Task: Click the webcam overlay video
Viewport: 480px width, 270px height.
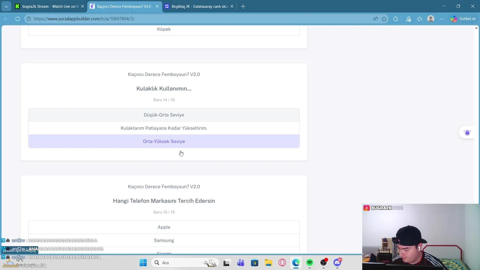Action: click(421, 237)
